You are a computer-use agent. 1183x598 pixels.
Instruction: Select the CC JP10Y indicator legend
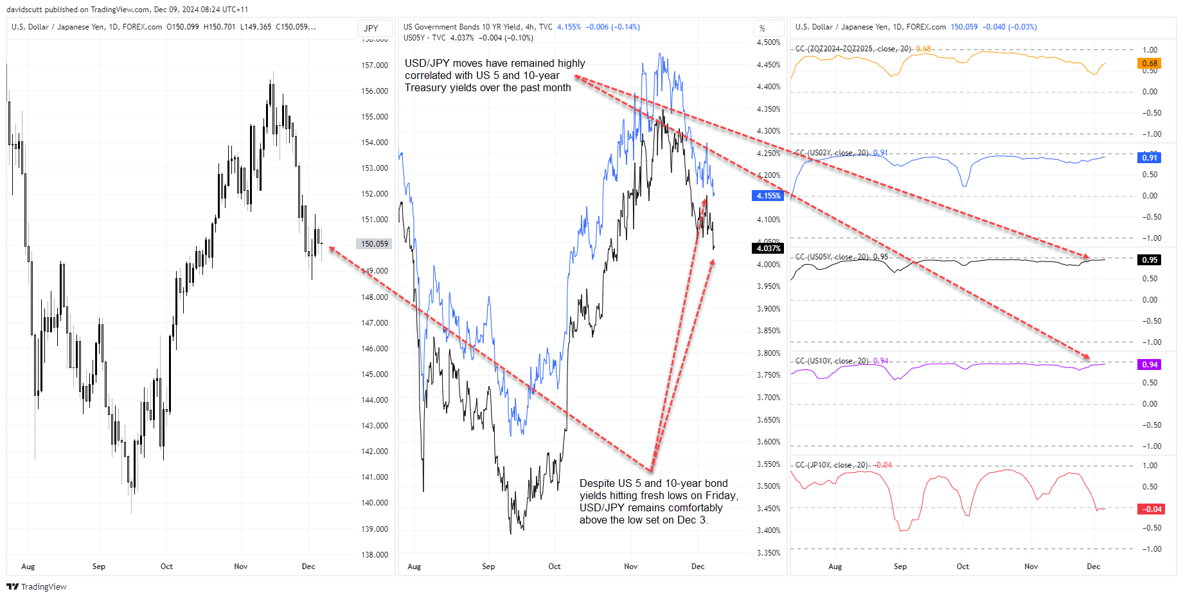click(843, 465)
